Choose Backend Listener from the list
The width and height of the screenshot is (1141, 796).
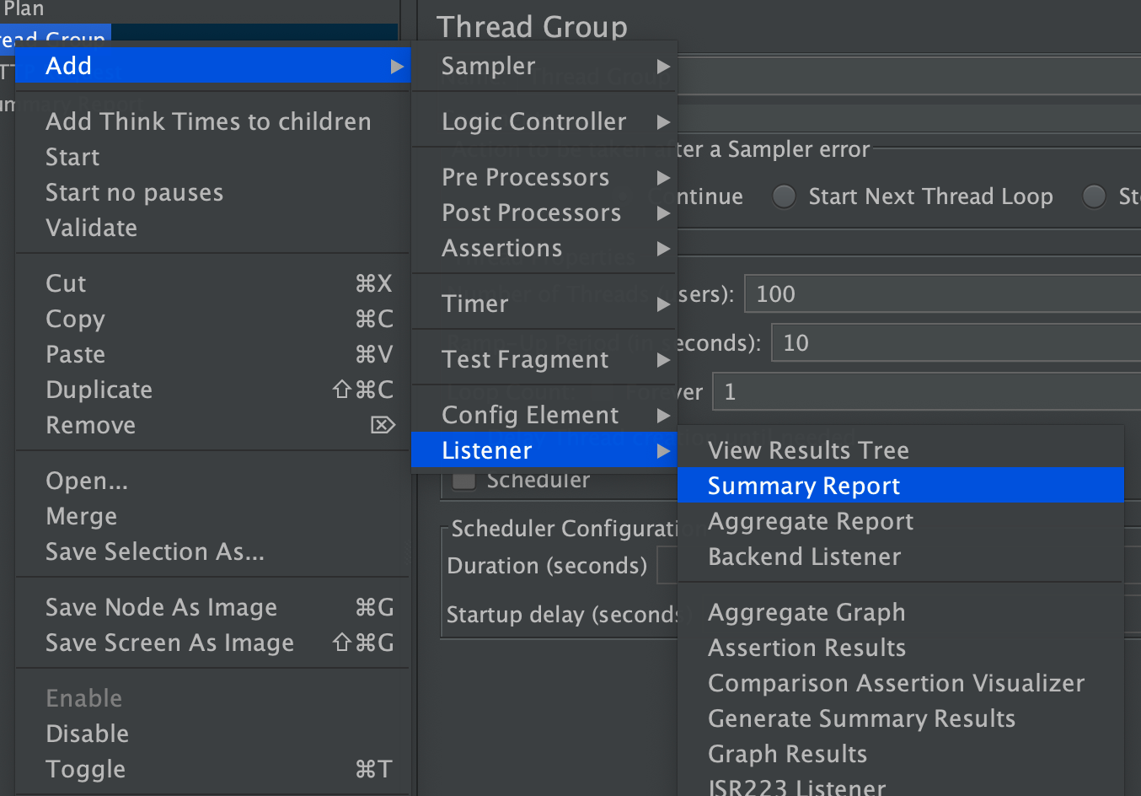tap(805, 557)
